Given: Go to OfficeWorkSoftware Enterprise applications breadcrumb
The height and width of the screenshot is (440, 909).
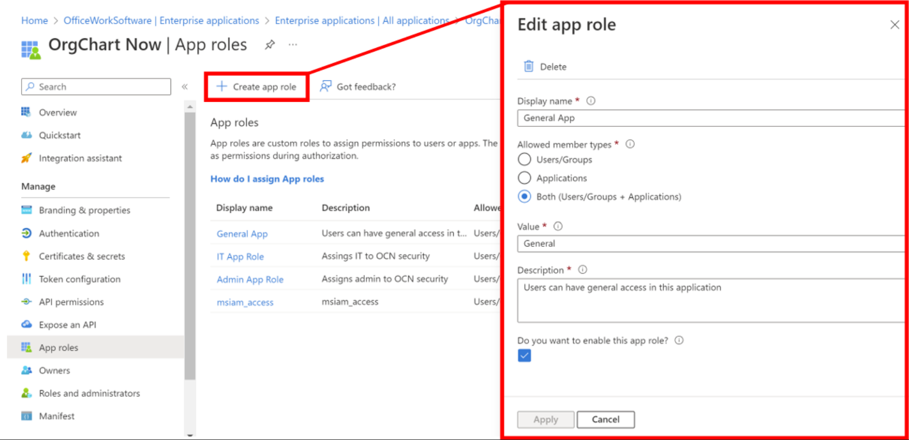Looking at the screenshot, I should click(x=161, y=21).
